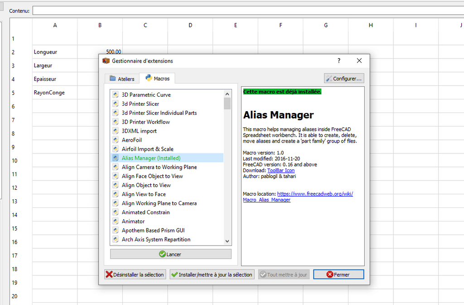Run the macro with Lancer button
This screenshot has width=464, height=305.
171,254
